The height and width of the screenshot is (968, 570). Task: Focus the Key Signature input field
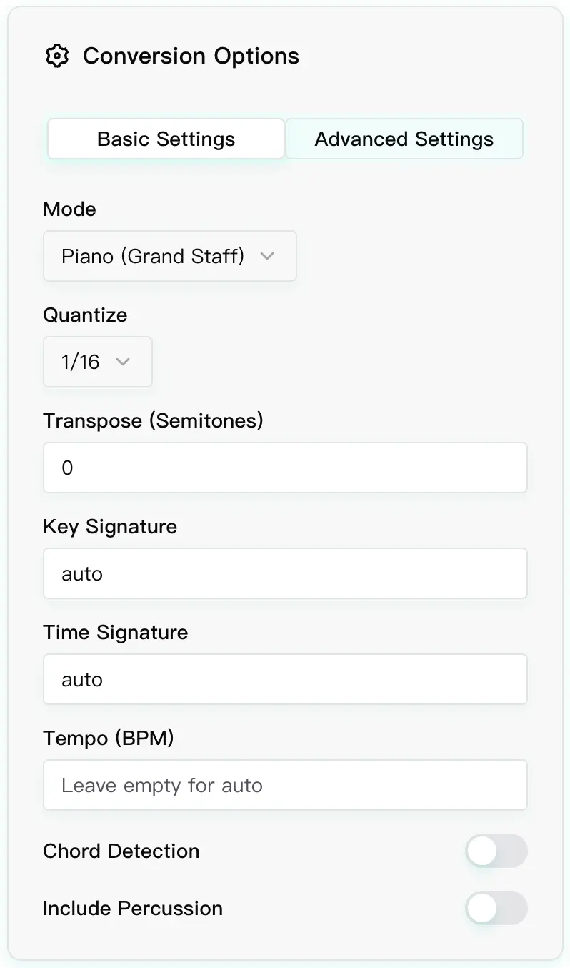285,573
